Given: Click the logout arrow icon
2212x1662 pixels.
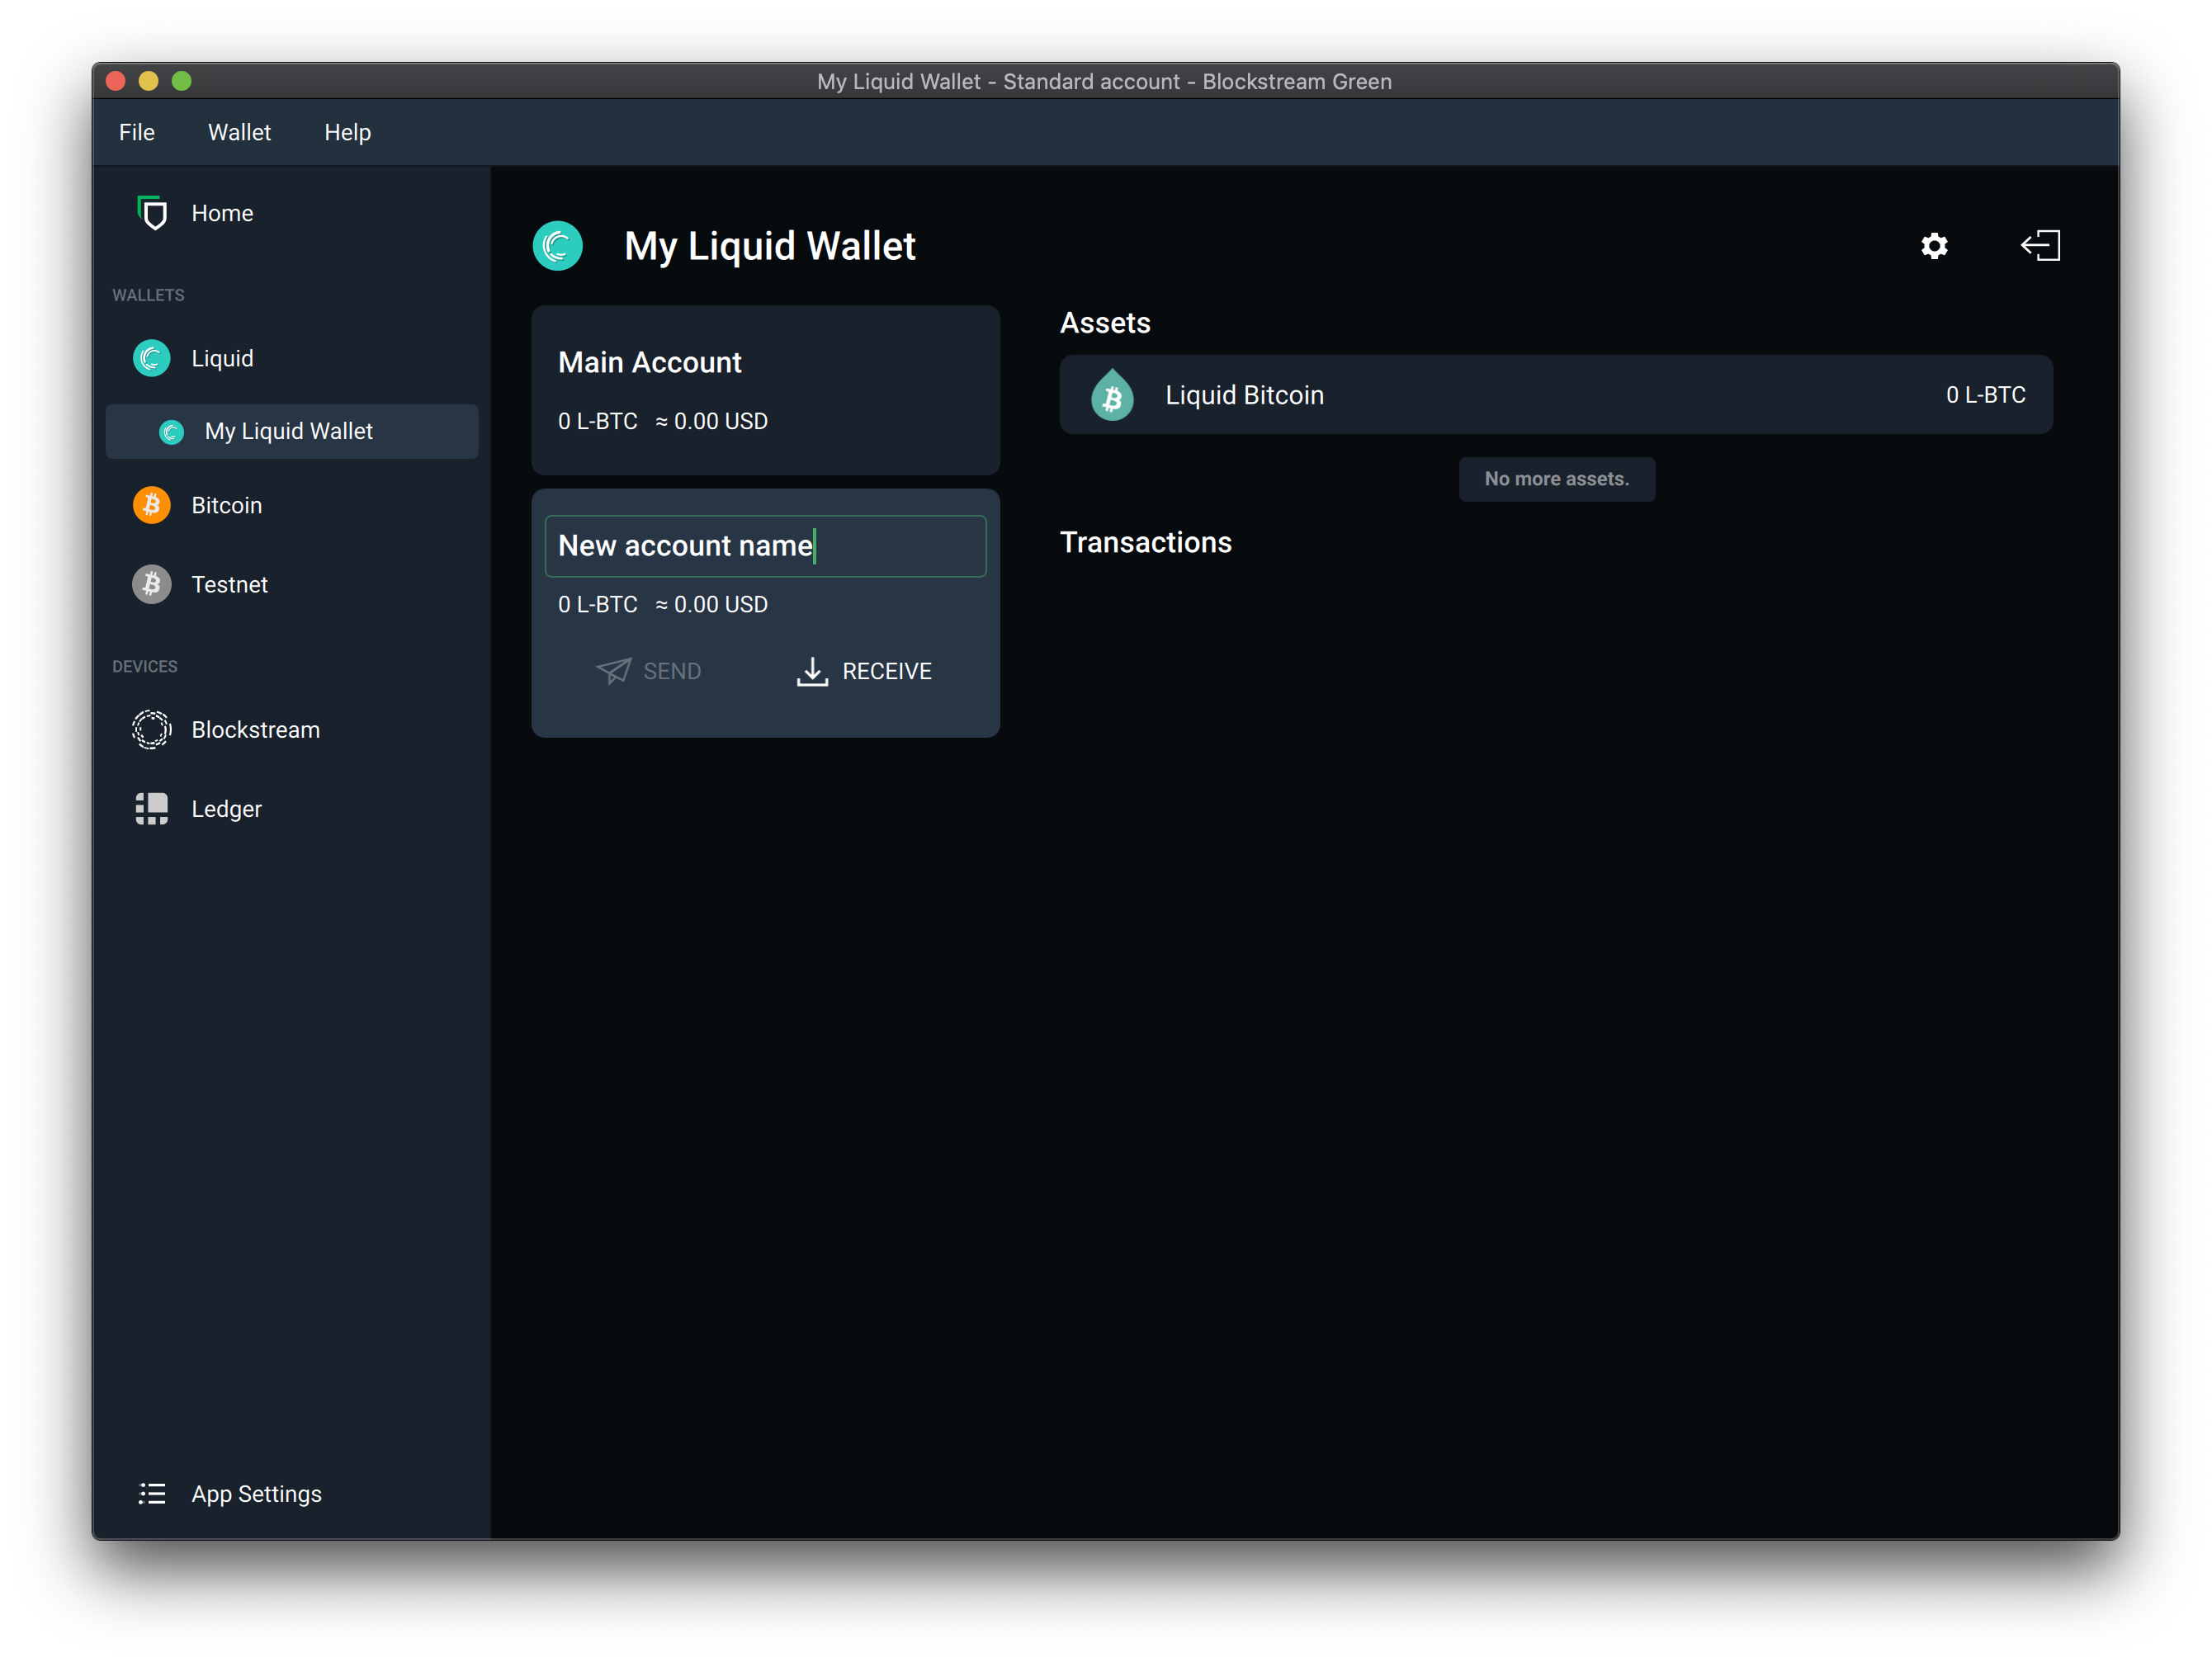Looking at the screenshot, I should (2041, 246).
